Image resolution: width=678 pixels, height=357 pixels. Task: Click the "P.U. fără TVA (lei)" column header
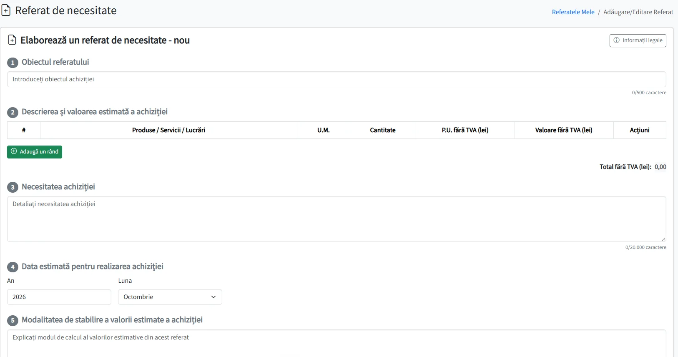coord(465,130)
